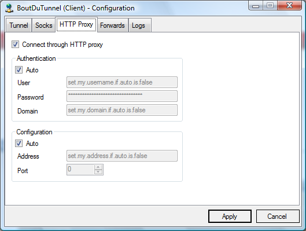Image resolution: width=306 pixels, height=231 pixels.
Task: Uncheck Auto under Configuration
Action: [x=19, y=144]
